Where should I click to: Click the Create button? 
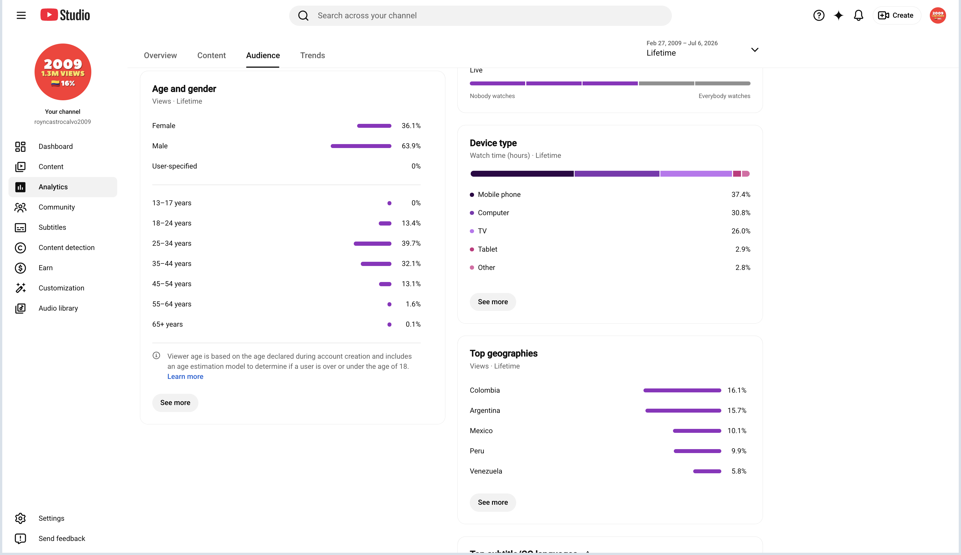[x=896, y=16]
